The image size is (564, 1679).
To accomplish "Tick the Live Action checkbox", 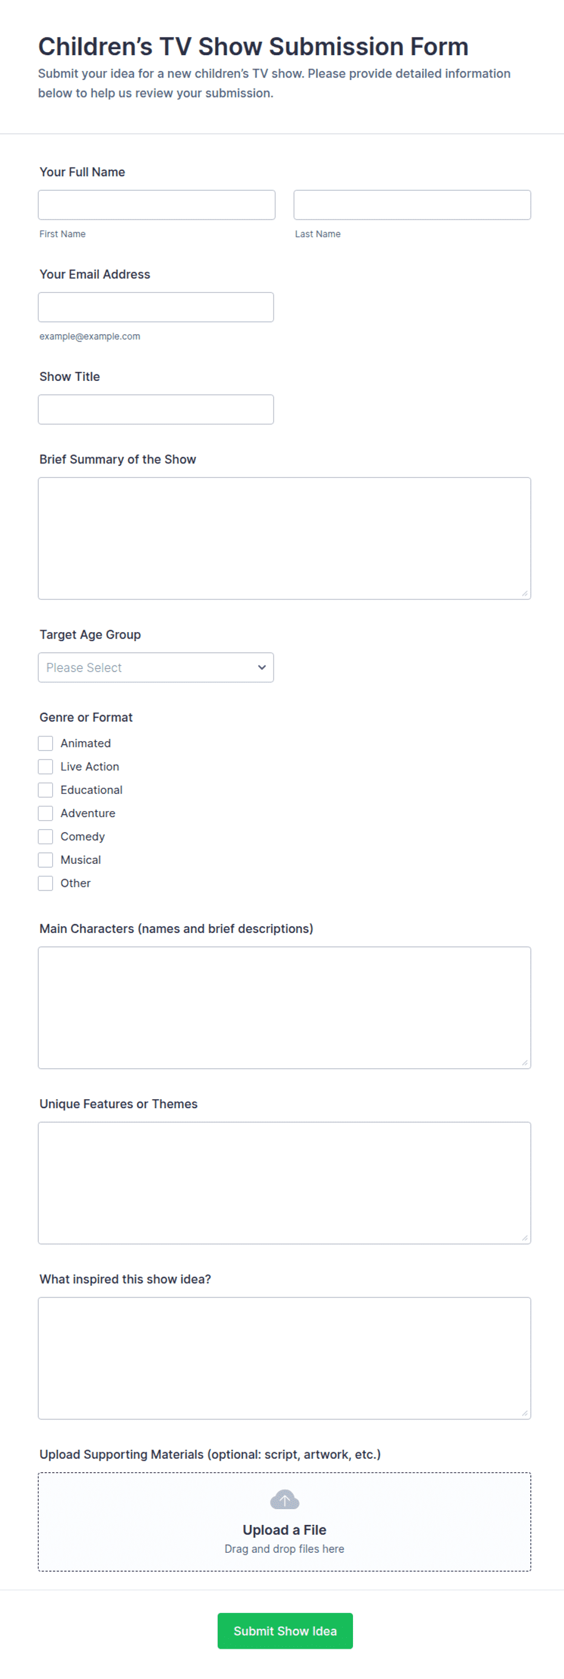I will (45, 767).
